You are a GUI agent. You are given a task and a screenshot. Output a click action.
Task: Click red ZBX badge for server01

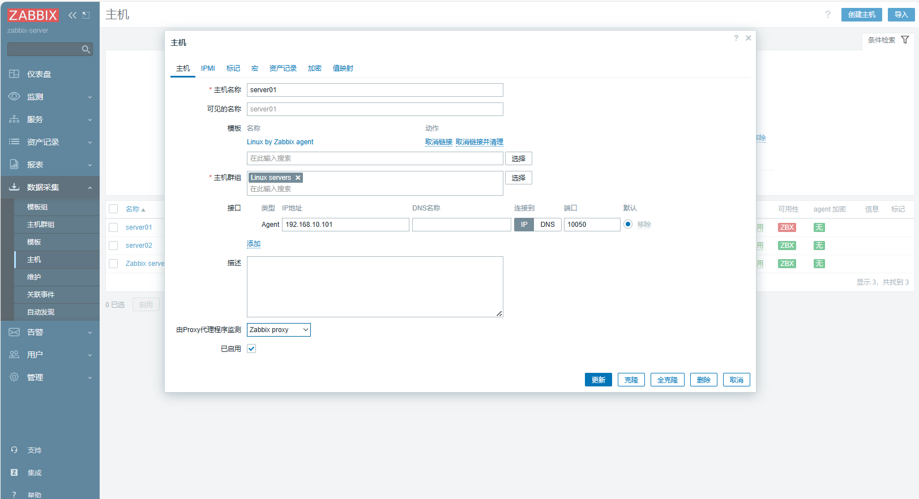click(x=787, y=227)
